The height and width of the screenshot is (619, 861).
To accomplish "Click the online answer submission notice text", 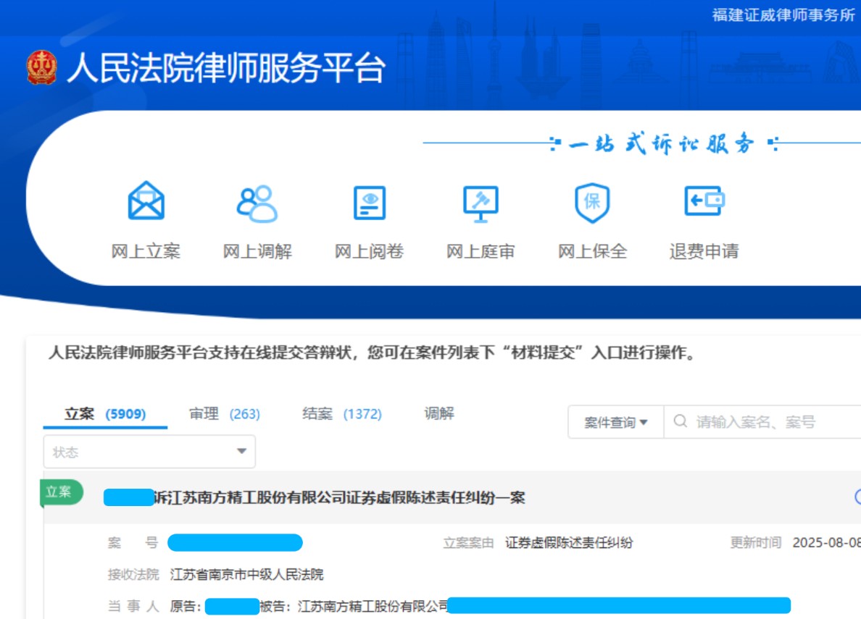I will pyautogui.click(x=372, y=353).
